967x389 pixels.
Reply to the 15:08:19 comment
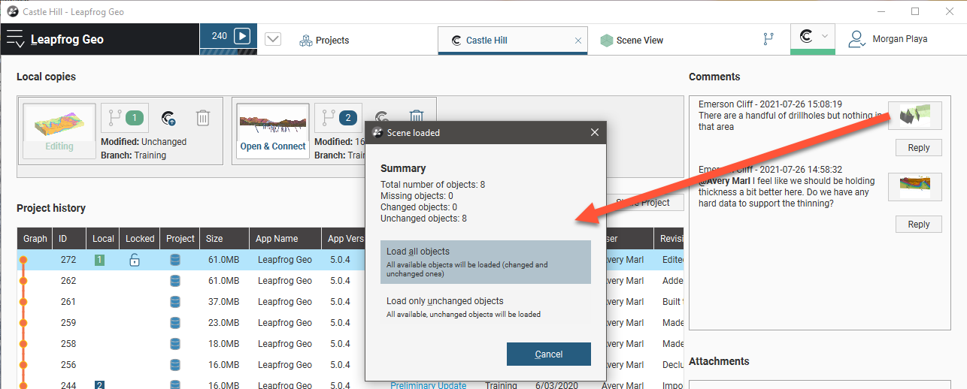[918, 148]
